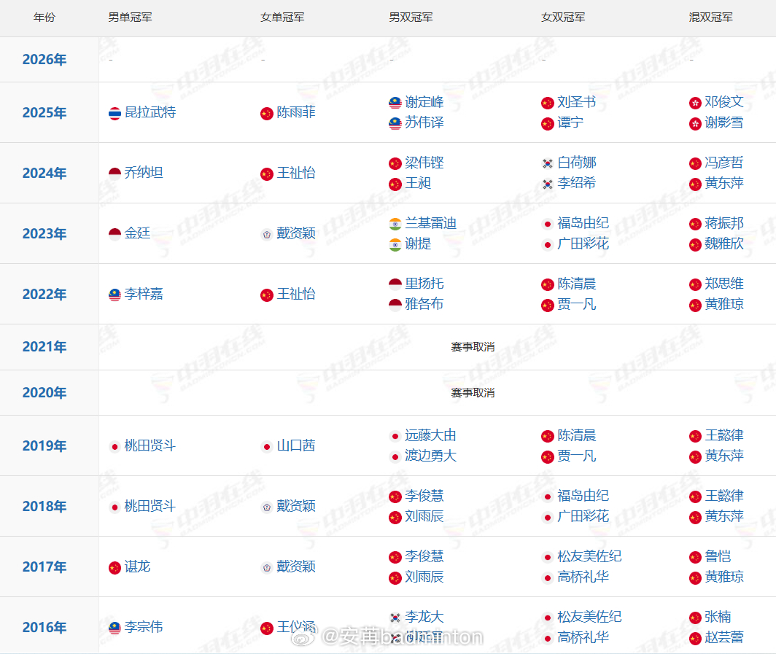
Task: Click the South Korea flag beside 白荷娜
Action: (x=547, y=163)
